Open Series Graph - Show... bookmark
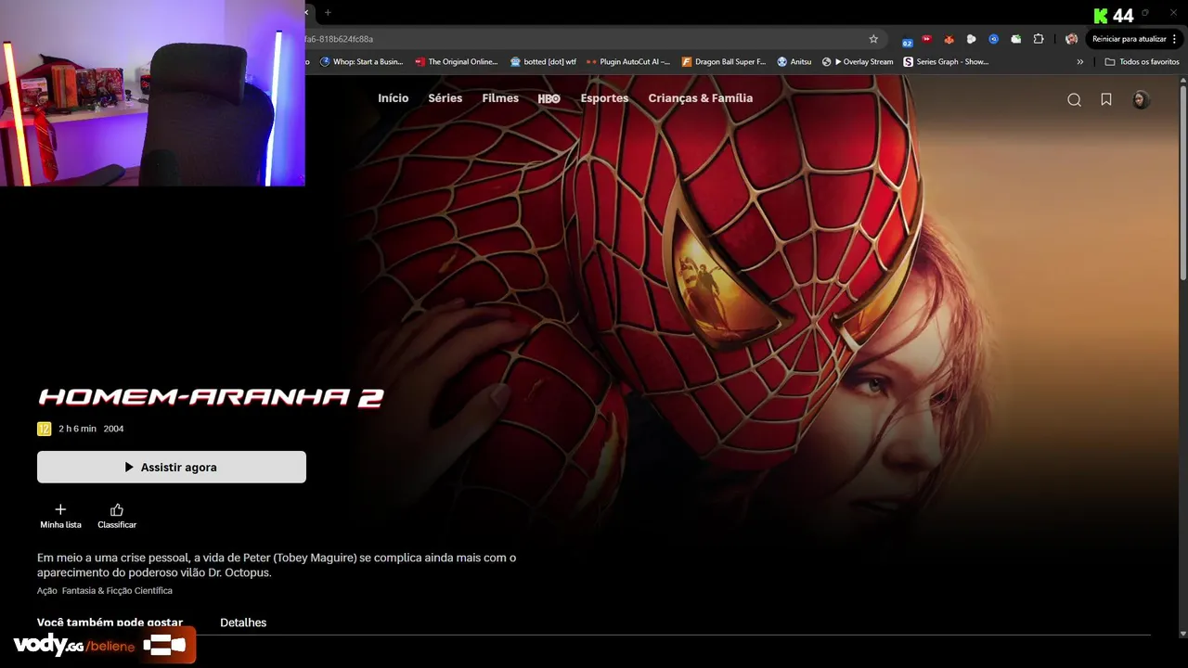1188x668 pixels. tap(946, 62)
